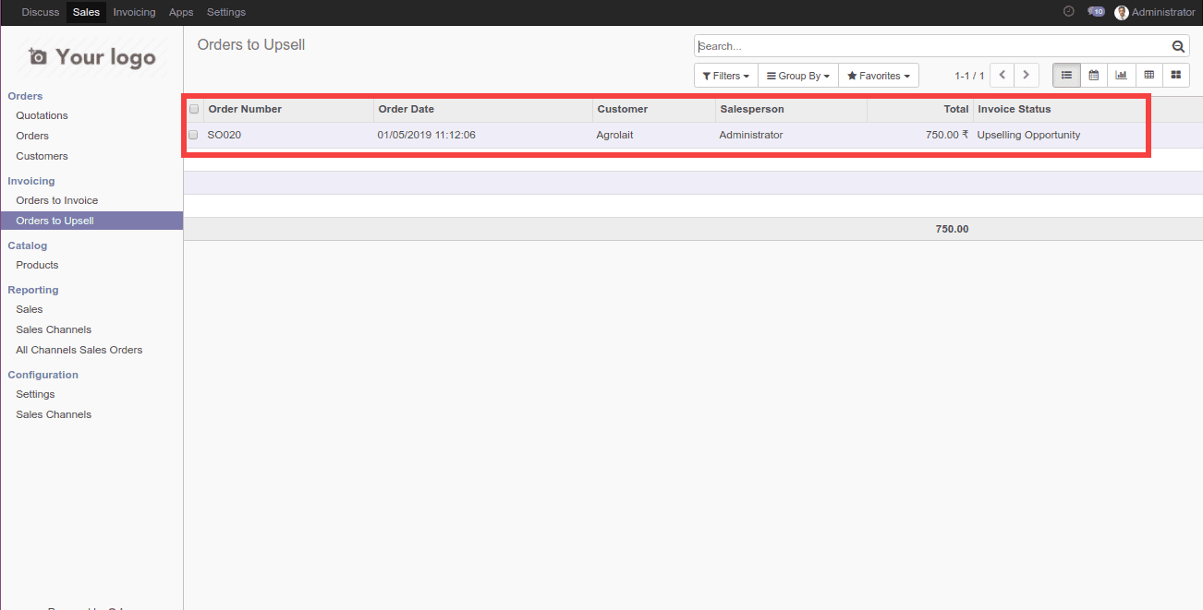Switch to kanban view
The width and height of the screenshot is (1203, 610).
(1175, 76)
